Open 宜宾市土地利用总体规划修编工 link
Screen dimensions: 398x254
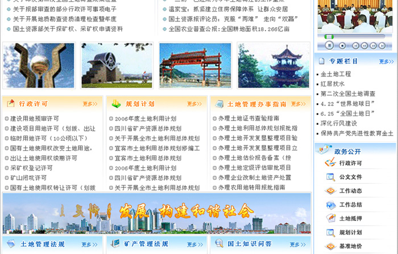[157, 148]
